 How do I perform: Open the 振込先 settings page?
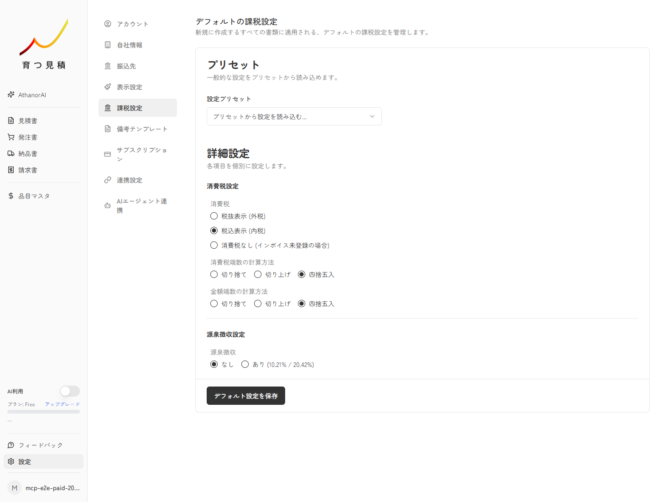click(126, 66)
